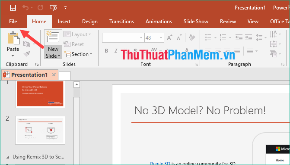Select the Presentation1 document tab
The image size is (290, 165).
pos(29,75)
